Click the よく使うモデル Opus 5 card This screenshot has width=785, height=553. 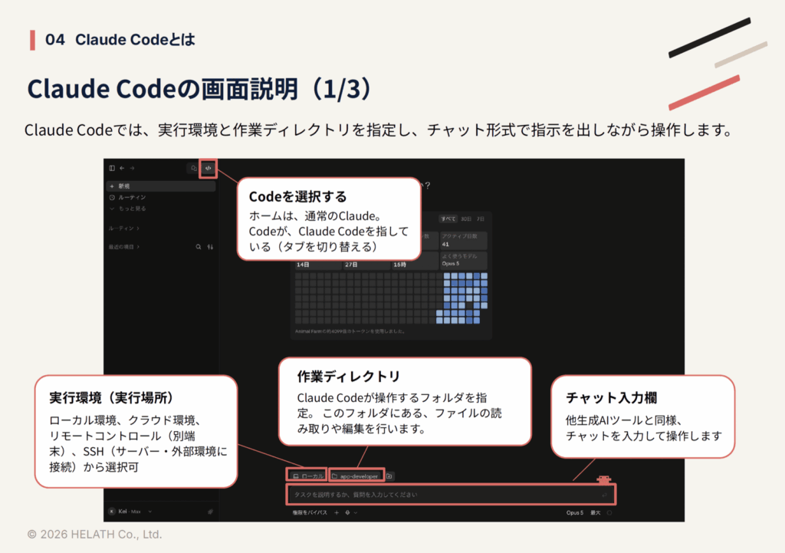click(x=464, y=260)
